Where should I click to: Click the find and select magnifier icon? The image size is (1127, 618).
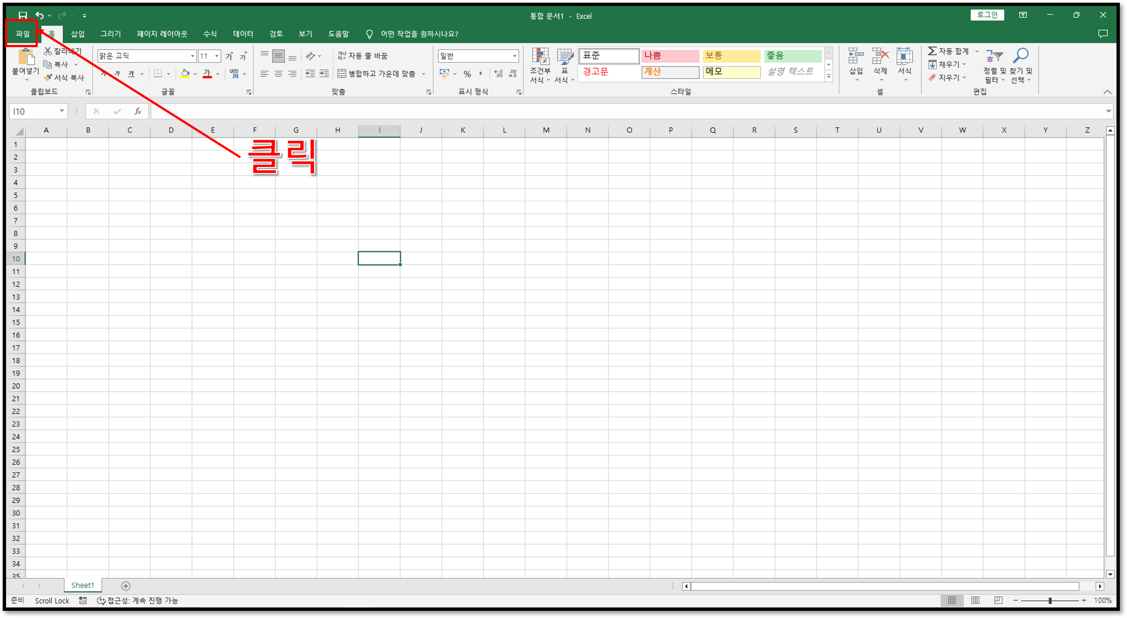pyautogui.click(x=1020, y=56)
